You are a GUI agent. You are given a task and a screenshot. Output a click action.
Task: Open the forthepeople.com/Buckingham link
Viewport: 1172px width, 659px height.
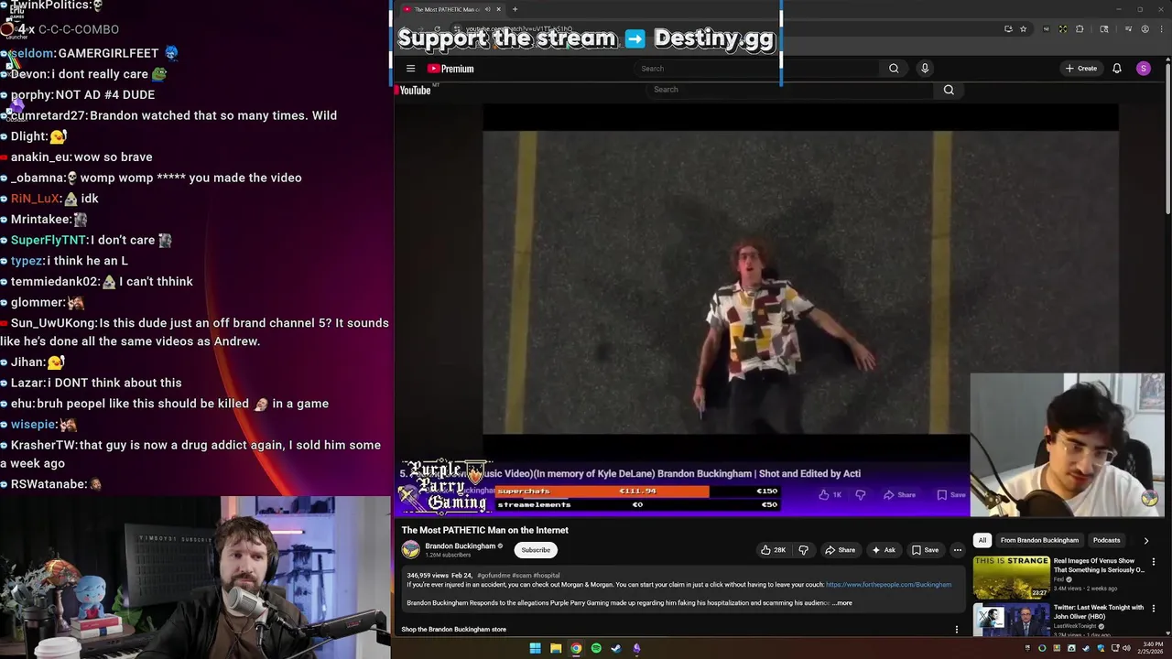click(x=888, y=585)
